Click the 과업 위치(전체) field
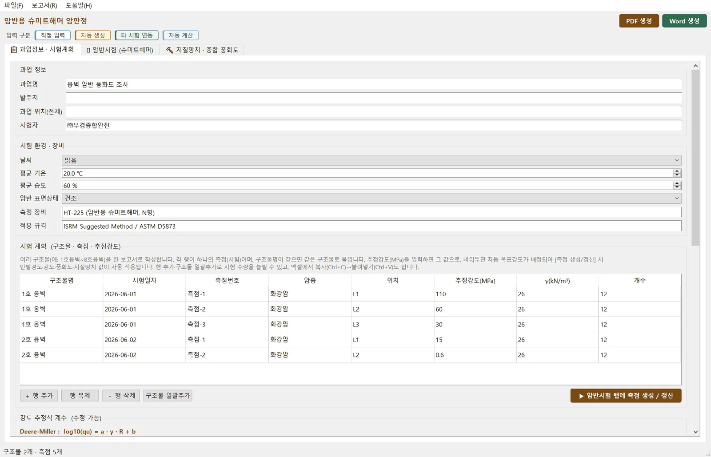Image resolution: width=711 pixels, height=457 pixels. click(x=373, y=111)
